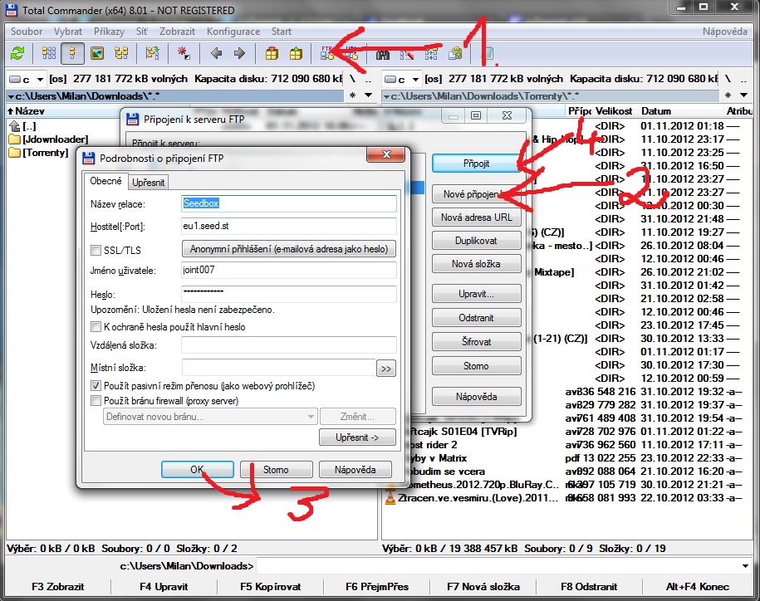Click the Forward arrow in toolbar
This screenshot has width=760, height=601.
click(239, 54)
